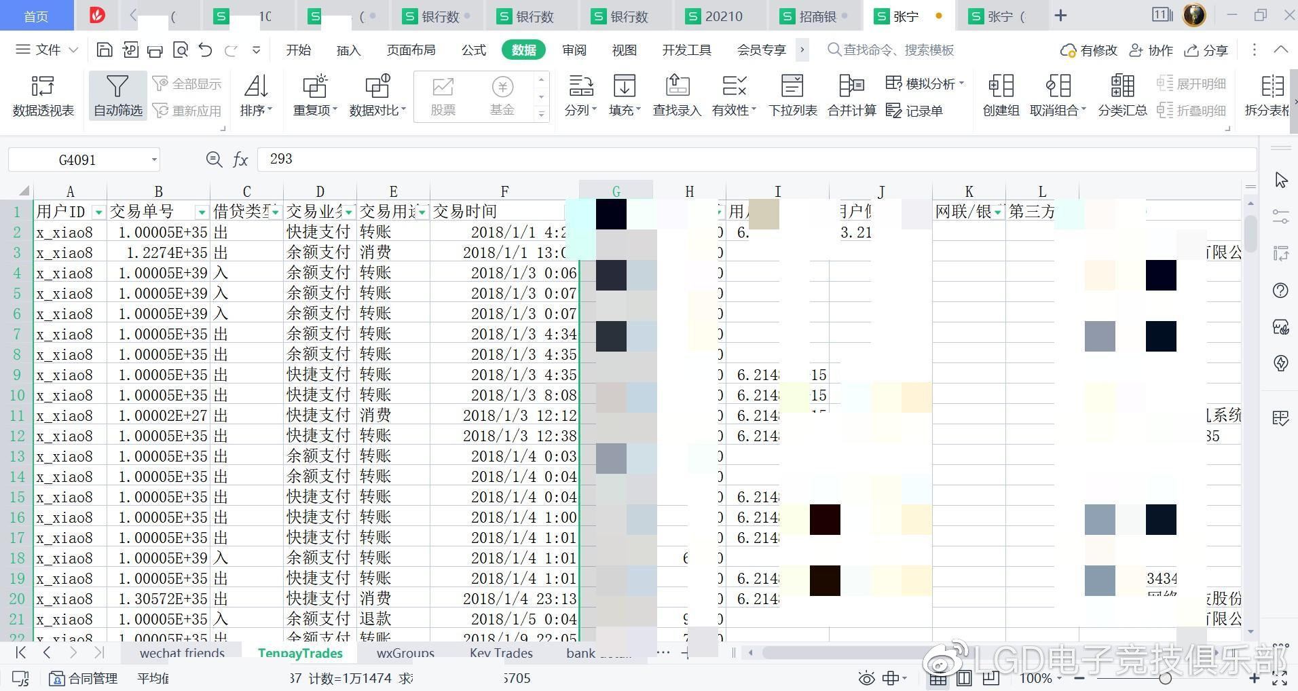
Task: Open the 合并计算 consolidate tool
Action: [851, 95]
